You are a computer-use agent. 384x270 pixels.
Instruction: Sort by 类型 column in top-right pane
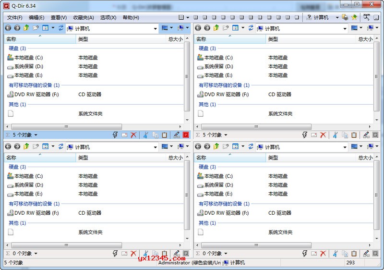(310, 39)
